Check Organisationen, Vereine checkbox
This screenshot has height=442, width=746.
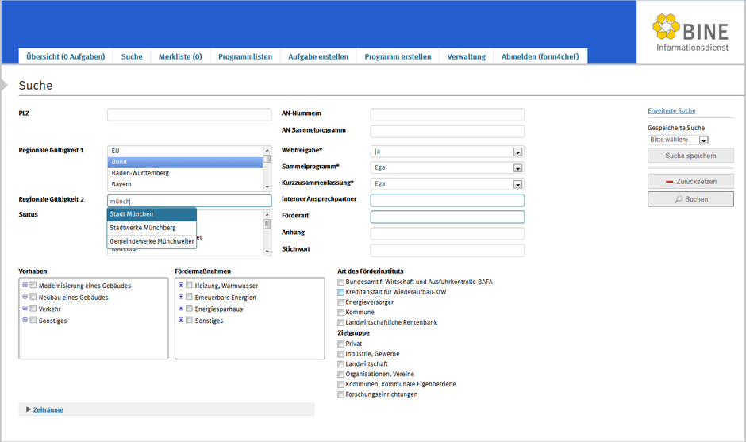coord(340,375)
